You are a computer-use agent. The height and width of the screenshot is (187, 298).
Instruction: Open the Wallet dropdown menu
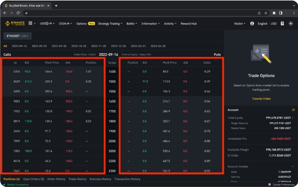pyautogui.click(x=239, y=24)
